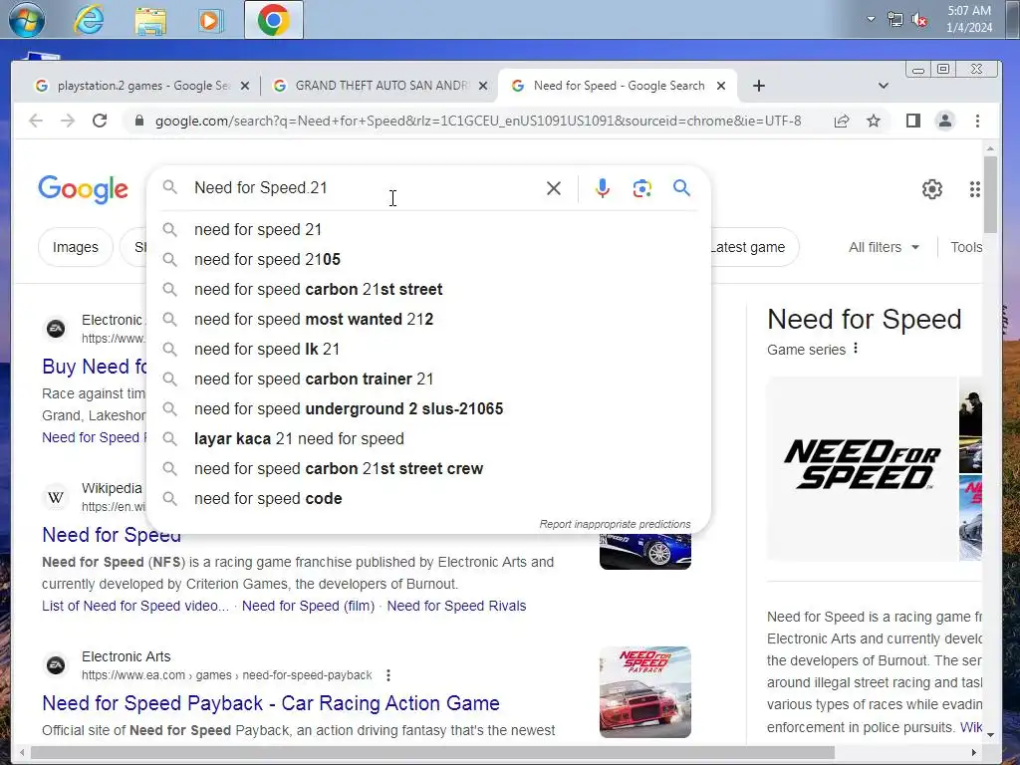Choose suggestion carbon 21st street
1020x765 pixels.
point(428,290)
